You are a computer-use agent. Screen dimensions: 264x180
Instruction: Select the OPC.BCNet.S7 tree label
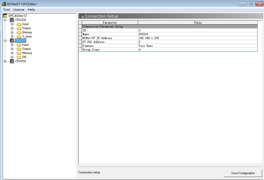tap(18, 16)
